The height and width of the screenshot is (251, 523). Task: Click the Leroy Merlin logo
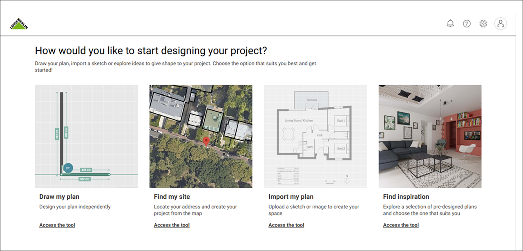click(19, 24)
